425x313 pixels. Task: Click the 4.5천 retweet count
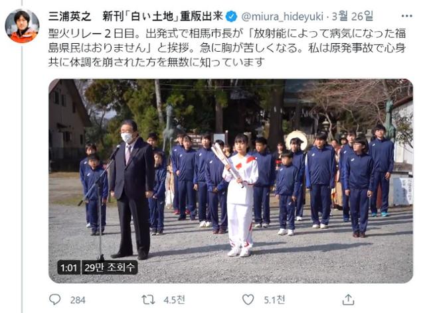(174, 300)
